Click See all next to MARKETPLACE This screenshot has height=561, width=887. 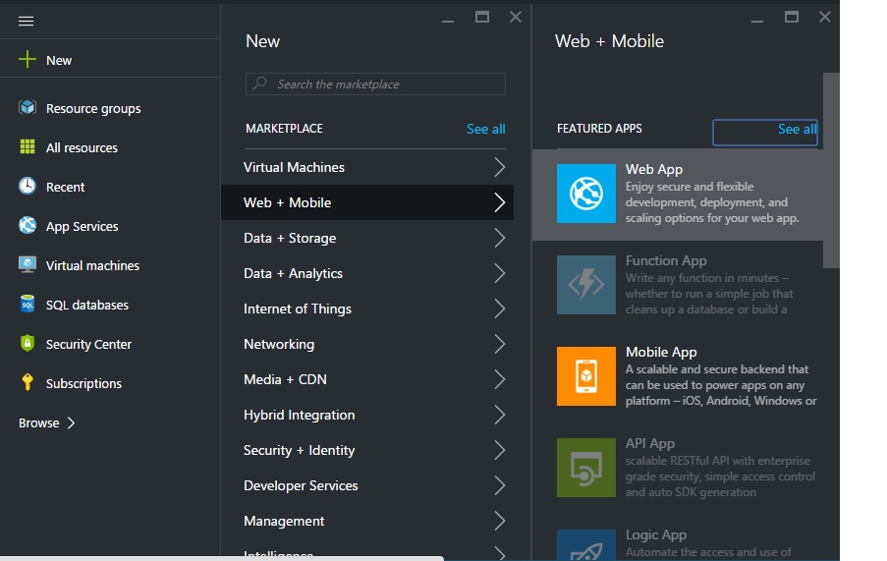point(486,129)
